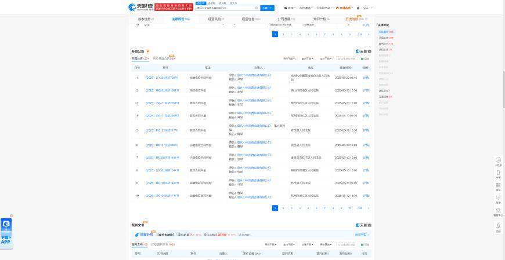Select the 查风险 search mode tab
This screenshot has width=505, height=260.
pos(222,3)
